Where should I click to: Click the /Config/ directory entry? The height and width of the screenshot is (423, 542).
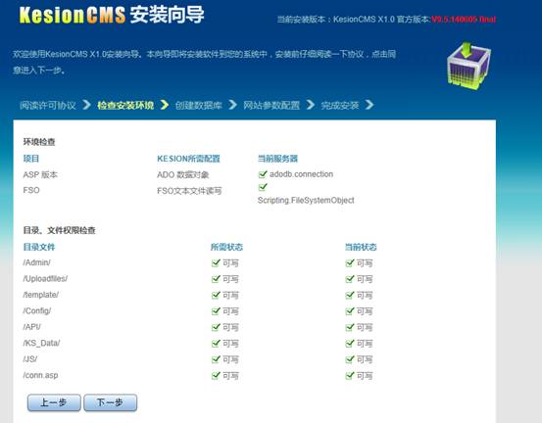point(37,310)
